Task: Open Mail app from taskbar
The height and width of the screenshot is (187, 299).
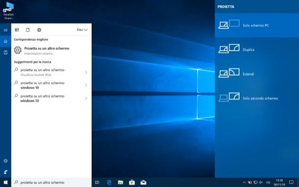Action: pos(144,183)
